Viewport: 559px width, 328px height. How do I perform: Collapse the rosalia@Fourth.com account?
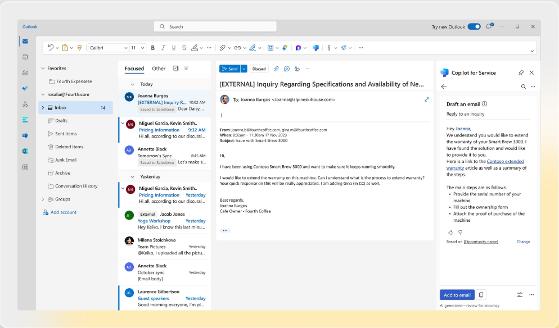pyautogui.click(x=43, y=94)
